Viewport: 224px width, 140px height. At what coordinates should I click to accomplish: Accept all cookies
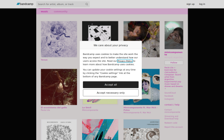111,85
